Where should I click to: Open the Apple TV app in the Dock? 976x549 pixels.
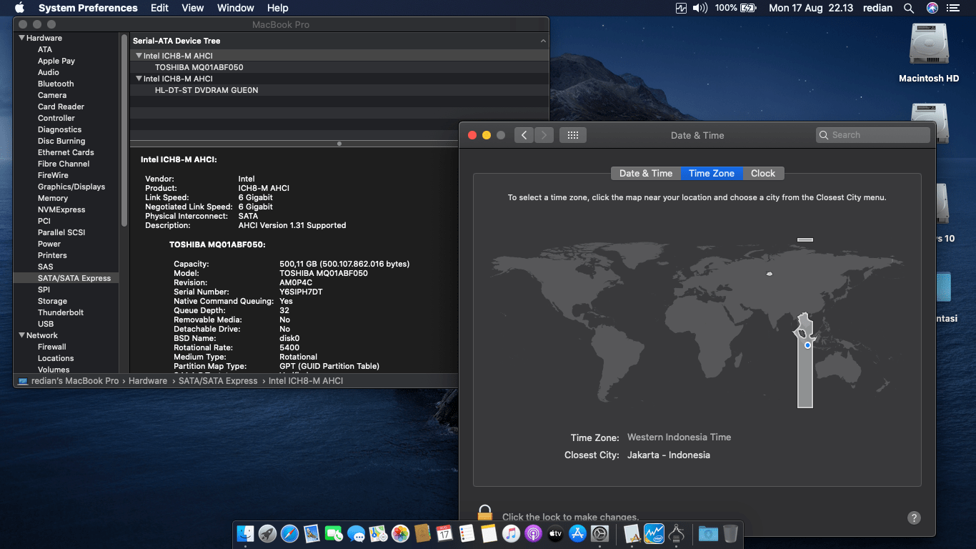(555, 533)
